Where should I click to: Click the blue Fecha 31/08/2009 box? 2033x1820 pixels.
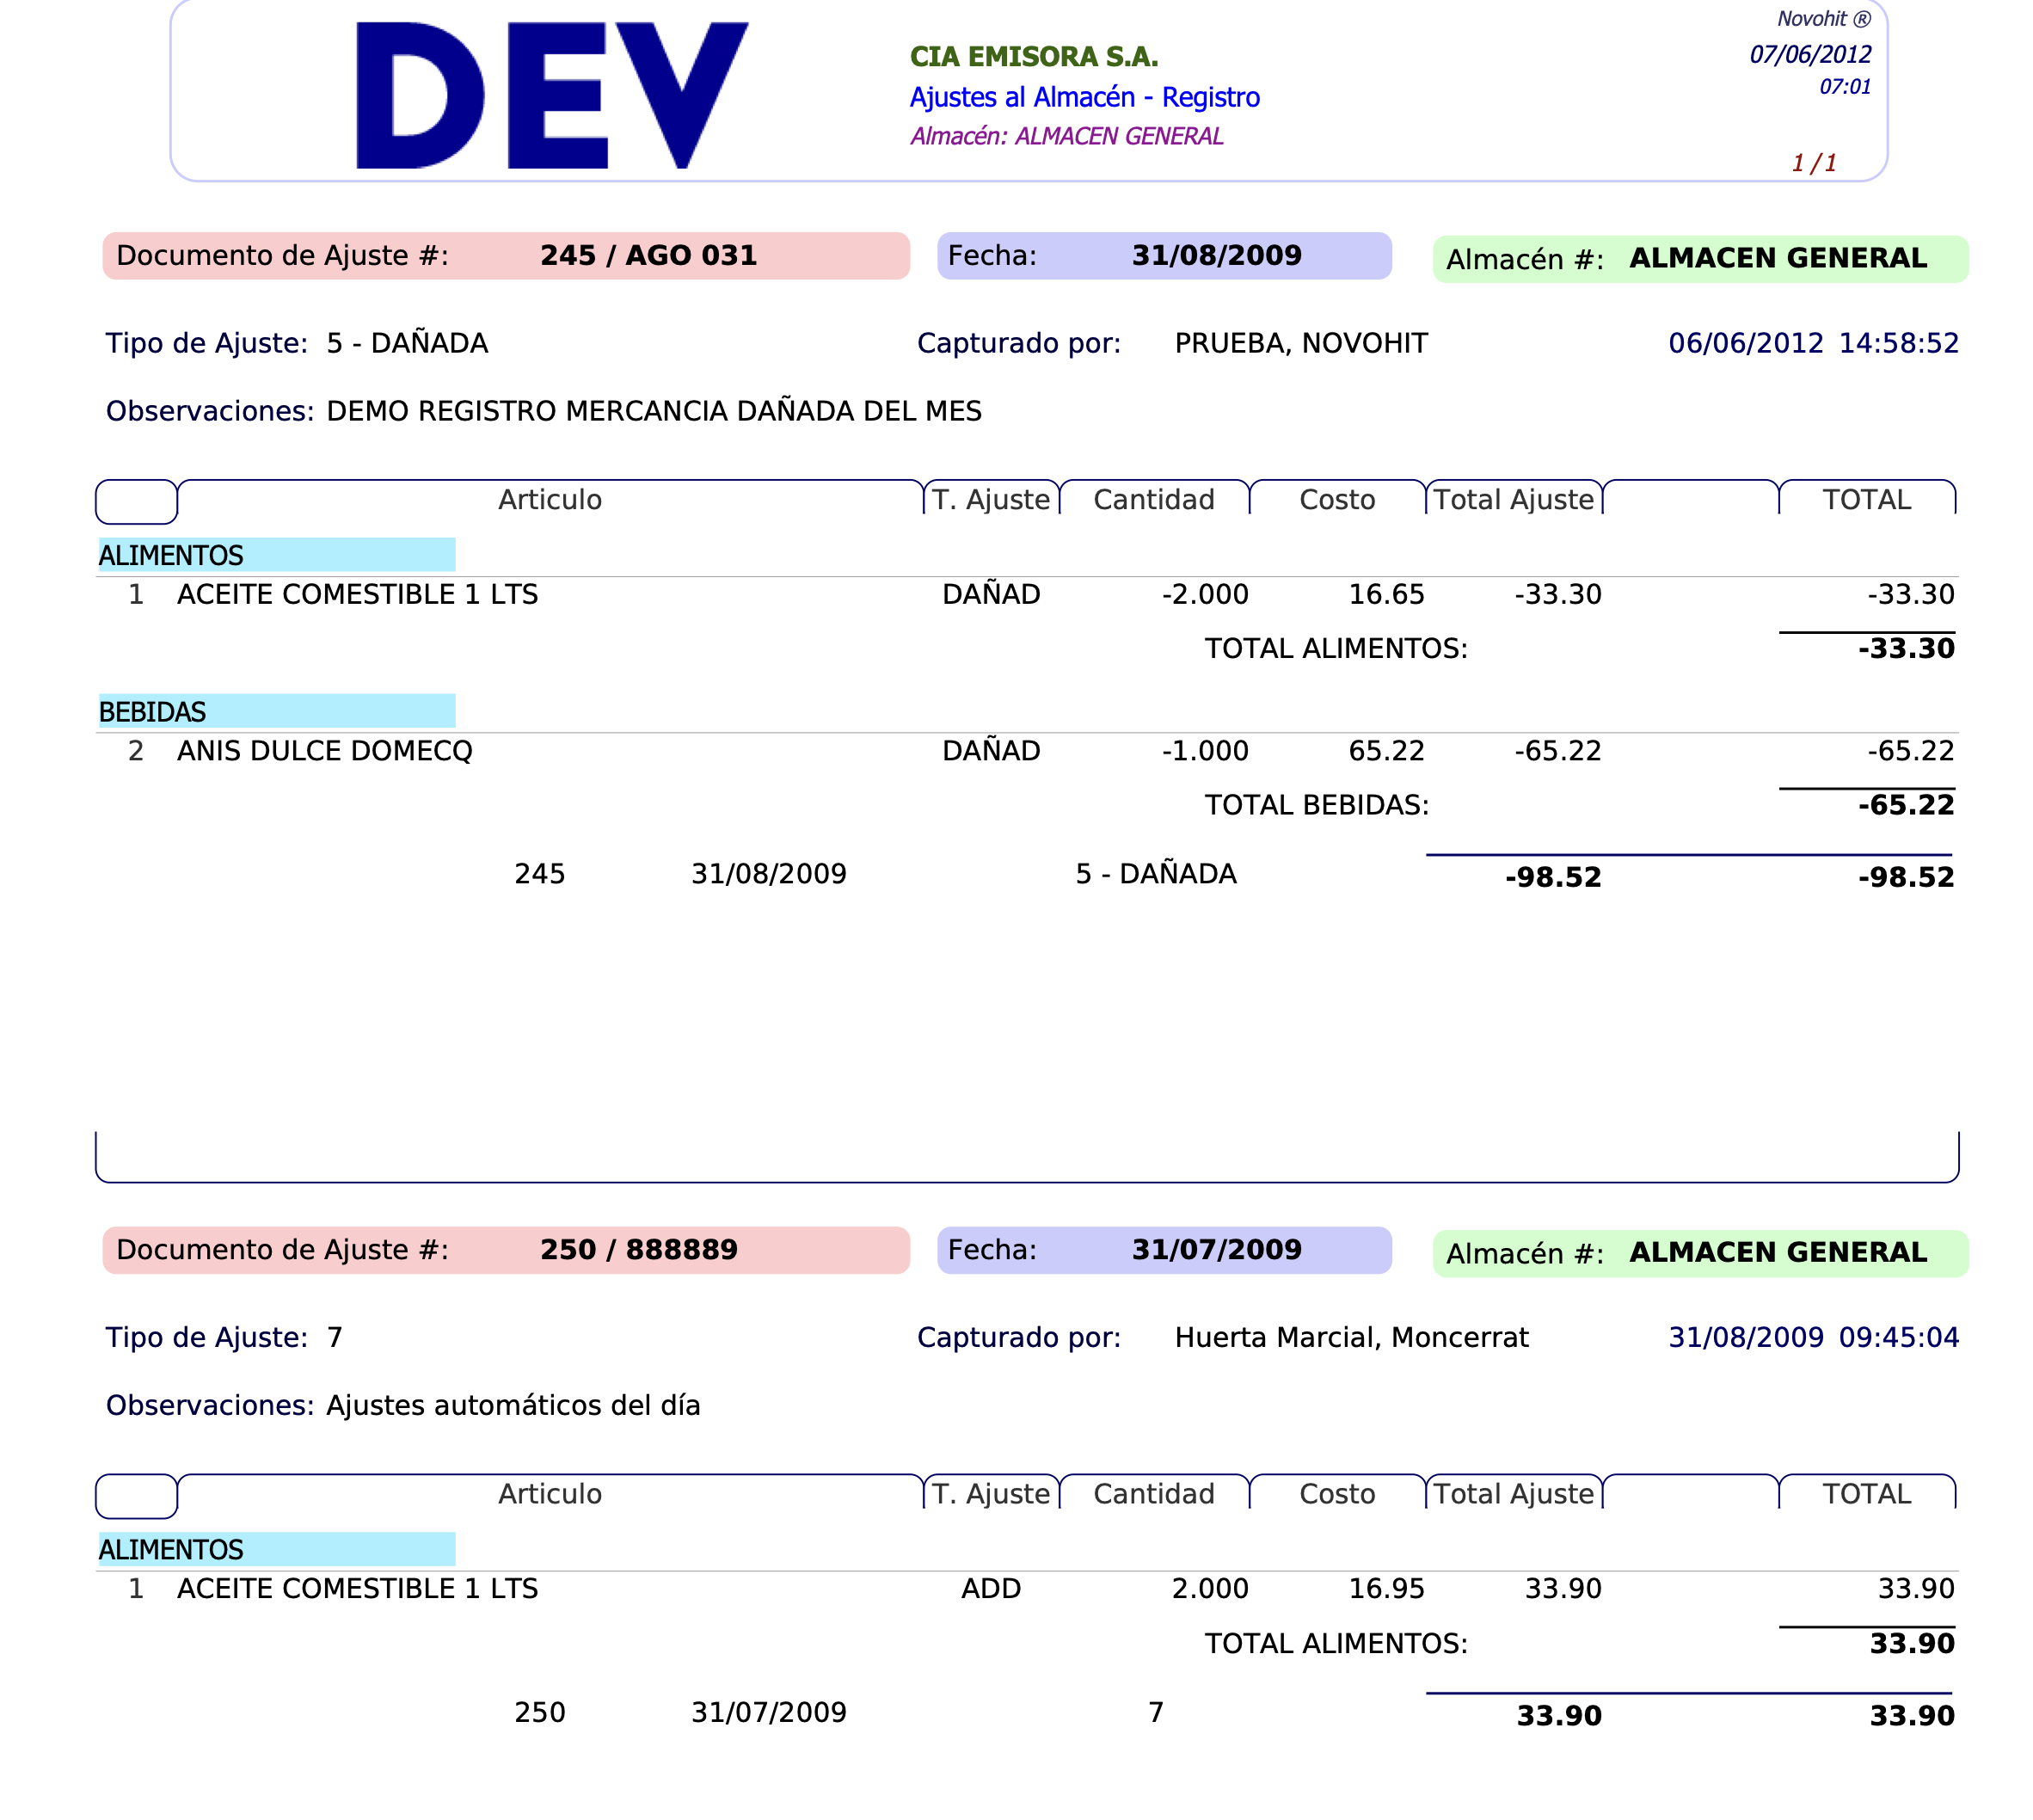(1163, 256)
